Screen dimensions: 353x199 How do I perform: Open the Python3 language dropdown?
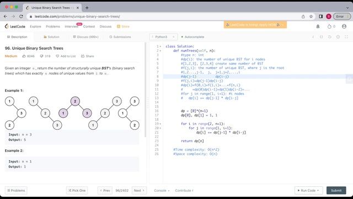click(163, 37)
